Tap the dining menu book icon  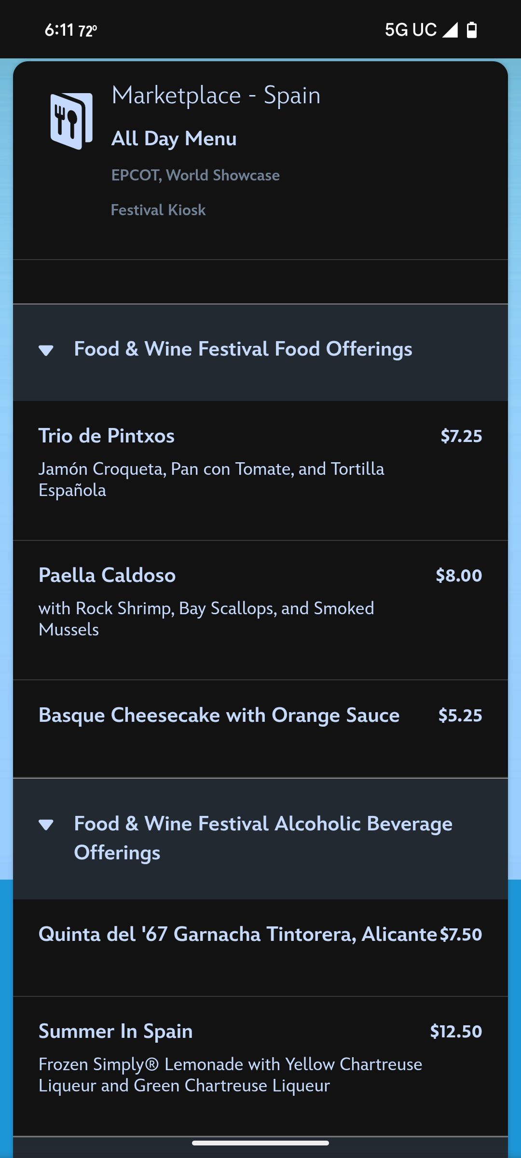(71, 121)
